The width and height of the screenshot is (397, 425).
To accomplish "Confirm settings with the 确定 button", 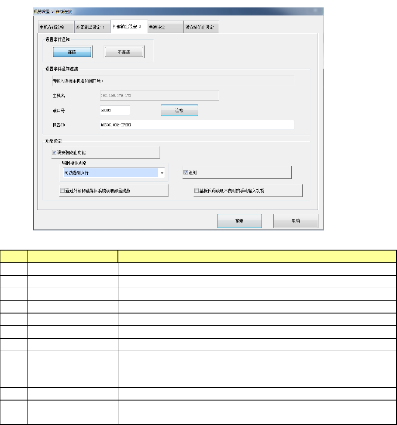I will pyautogui.click(x=239, y=221).
